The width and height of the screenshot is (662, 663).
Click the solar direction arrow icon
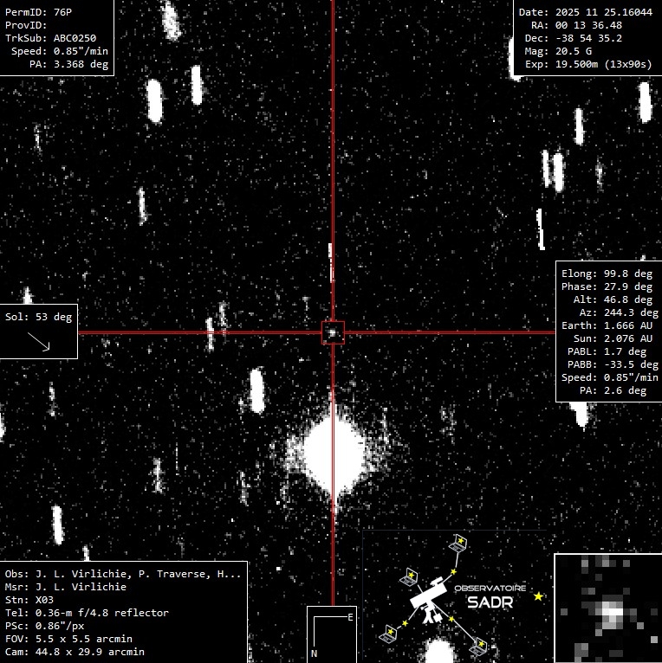coord(38,342)
